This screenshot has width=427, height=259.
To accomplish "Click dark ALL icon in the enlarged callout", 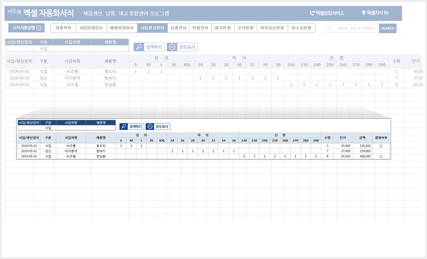I will click(150, 126).
